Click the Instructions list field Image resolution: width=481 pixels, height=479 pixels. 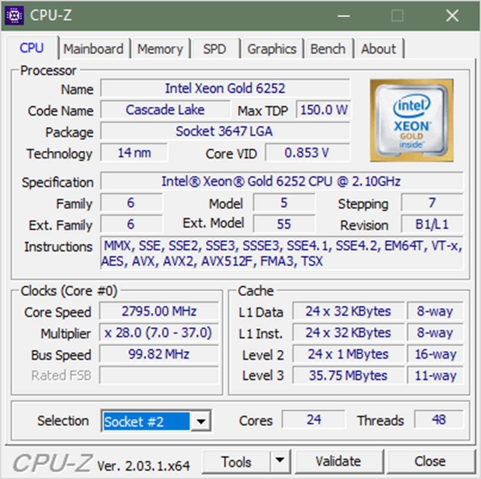tap(282, 253)
